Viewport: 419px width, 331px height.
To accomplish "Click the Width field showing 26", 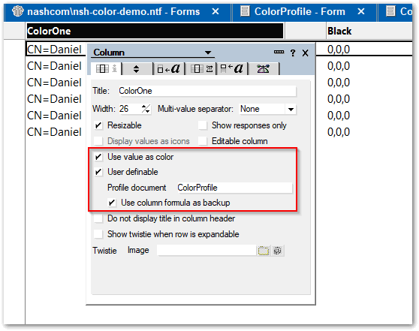I will tap(131, 109).
